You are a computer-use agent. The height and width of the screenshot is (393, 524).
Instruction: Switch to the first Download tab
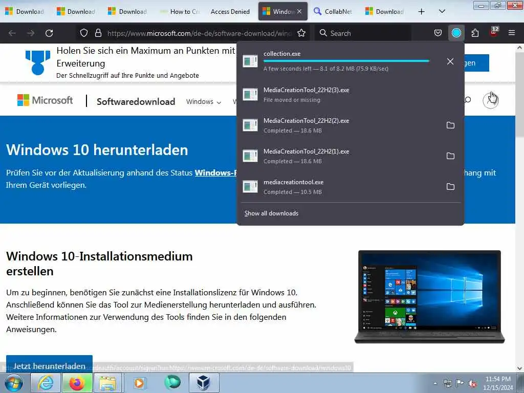click(26, 12)
